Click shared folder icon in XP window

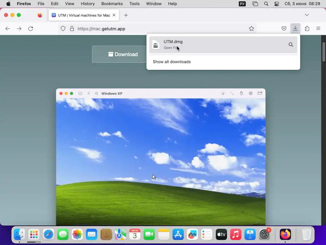coord(260,93)
